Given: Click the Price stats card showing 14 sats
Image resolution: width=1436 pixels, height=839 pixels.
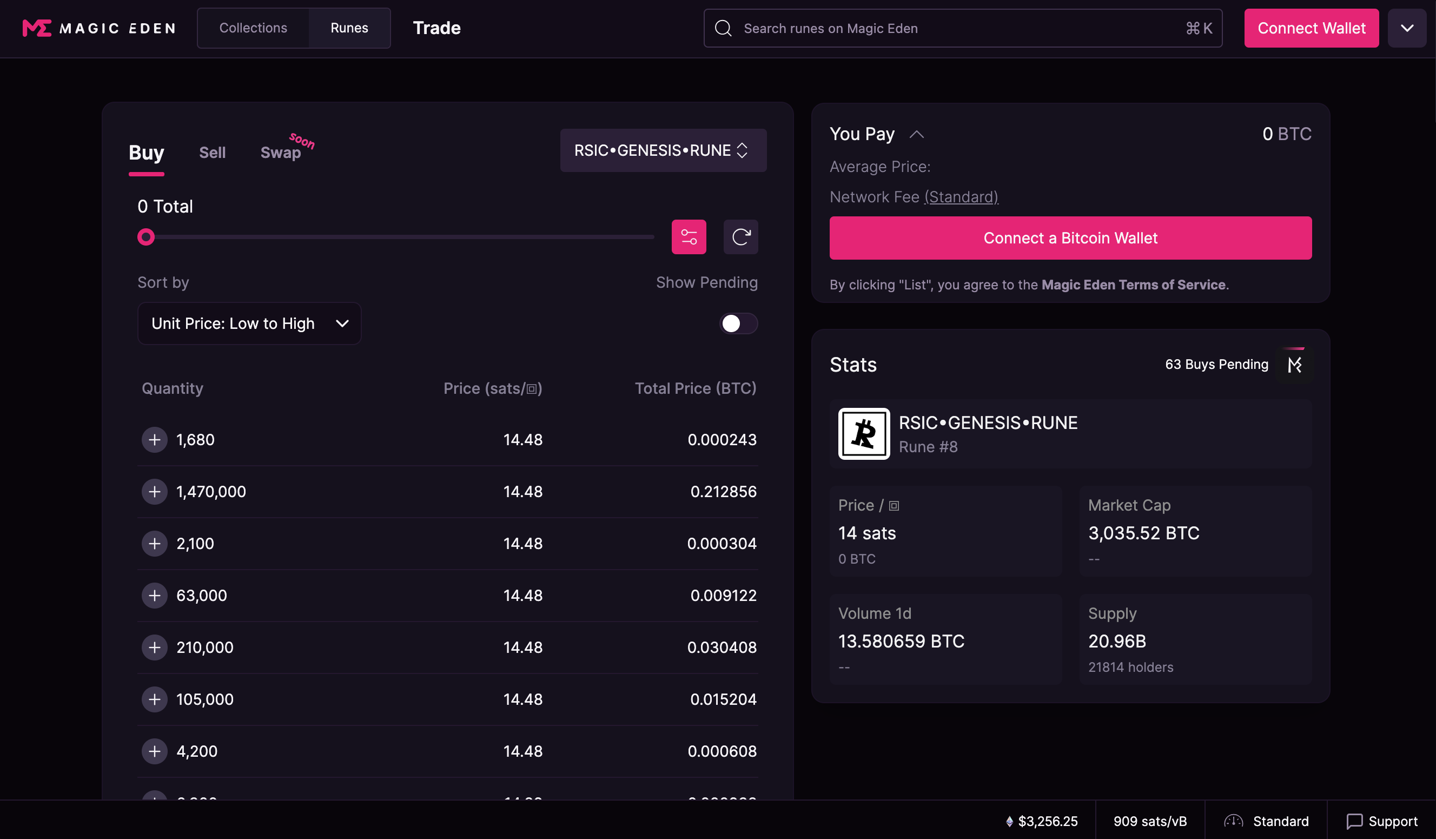Looking at the screenshot, I should [945, 531].
